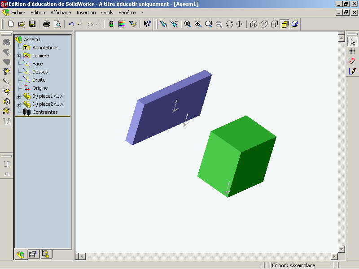Open the undo history dropdown arrow

[x=79, y=24]
